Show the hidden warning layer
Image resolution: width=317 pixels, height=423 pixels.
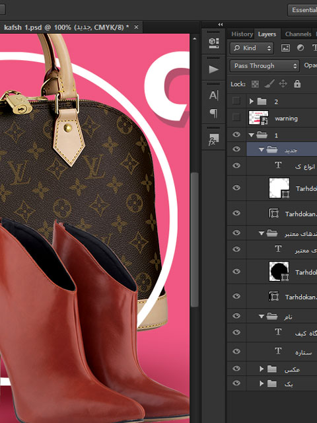[236, 118]
